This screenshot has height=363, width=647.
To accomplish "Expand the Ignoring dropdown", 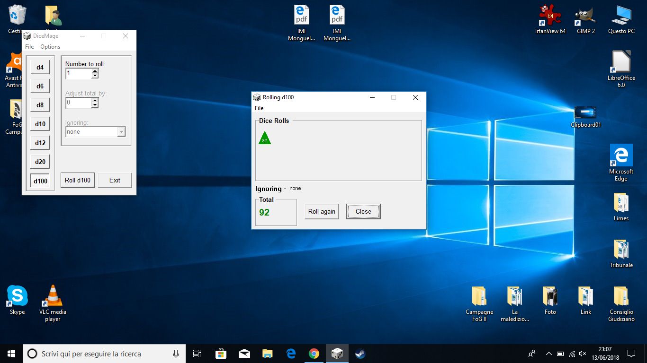I will pos(121,132).
